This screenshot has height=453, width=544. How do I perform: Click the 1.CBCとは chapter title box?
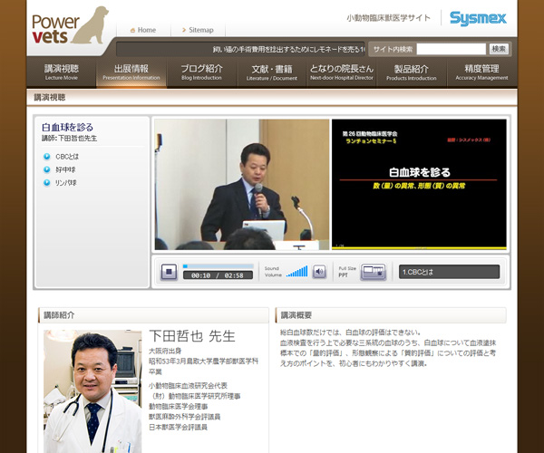[450, 272]
